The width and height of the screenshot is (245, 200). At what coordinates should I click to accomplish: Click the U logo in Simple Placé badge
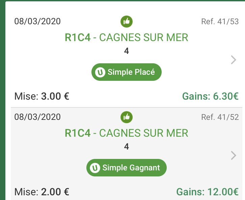click(x=100, y=72)
